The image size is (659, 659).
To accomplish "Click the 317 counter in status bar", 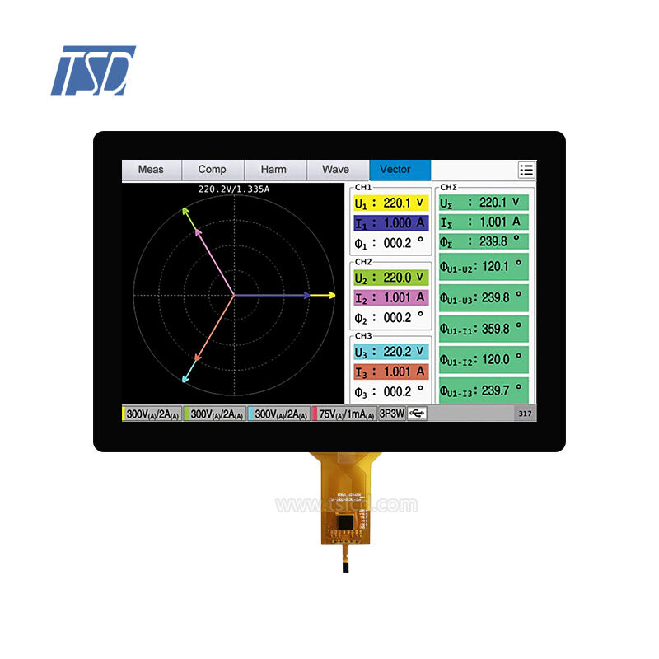I will (x=525, y=414).
